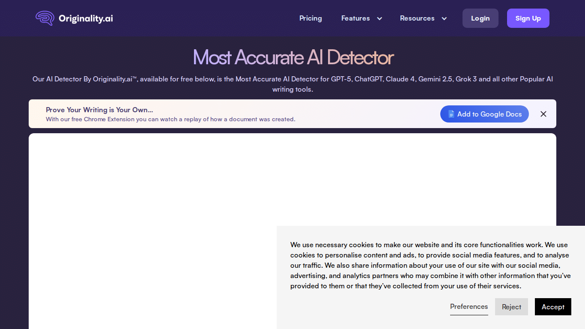
Task: Click the chevron icon next to Resources
Action: (x=444, y=18)
